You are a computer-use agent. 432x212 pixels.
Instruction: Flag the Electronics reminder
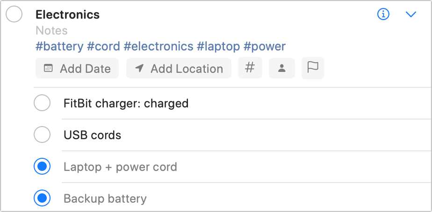point(313,68)
